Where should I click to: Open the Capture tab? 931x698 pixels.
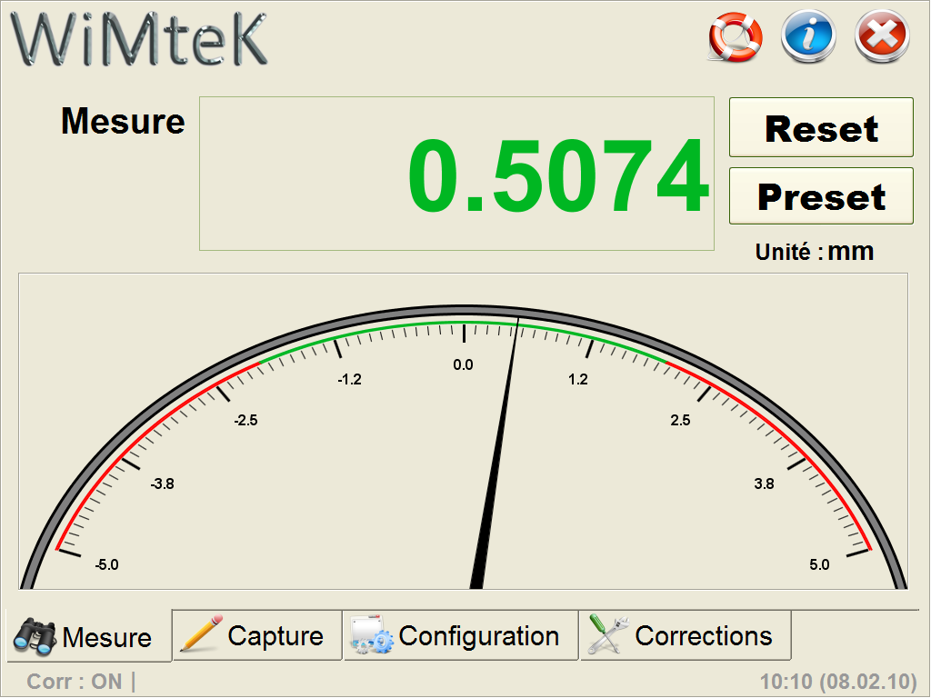tap(257, 635)
